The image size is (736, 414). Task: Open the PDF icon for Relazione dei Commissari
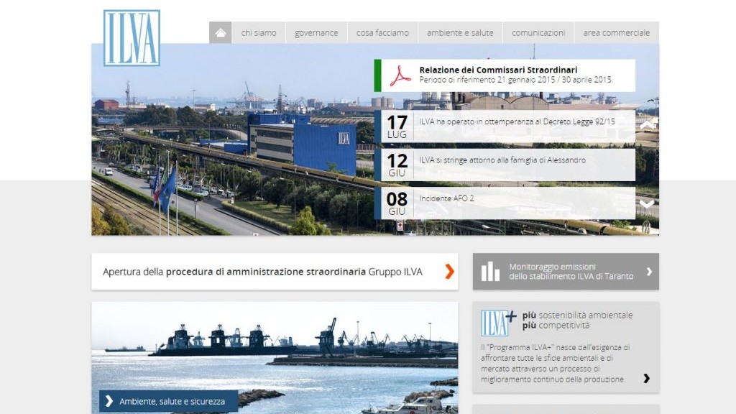pos(400,75)
